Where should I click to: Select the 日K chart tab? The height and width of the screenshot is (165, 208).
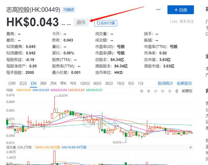pyautogui.click(x=33, y=83)
